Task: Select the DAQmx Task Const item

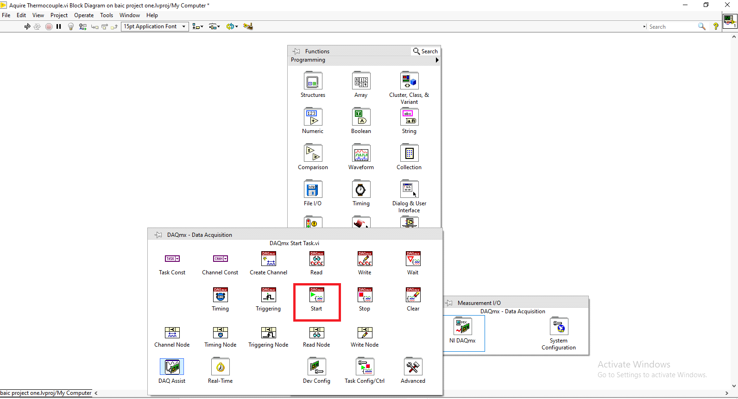Action: 172,259
